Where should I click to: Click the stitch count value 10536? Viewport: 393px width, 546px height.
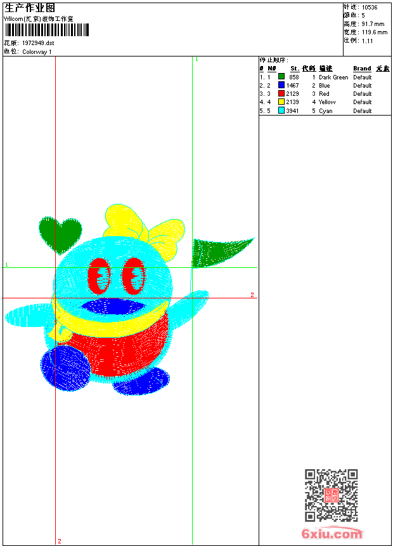pos(370,8)
